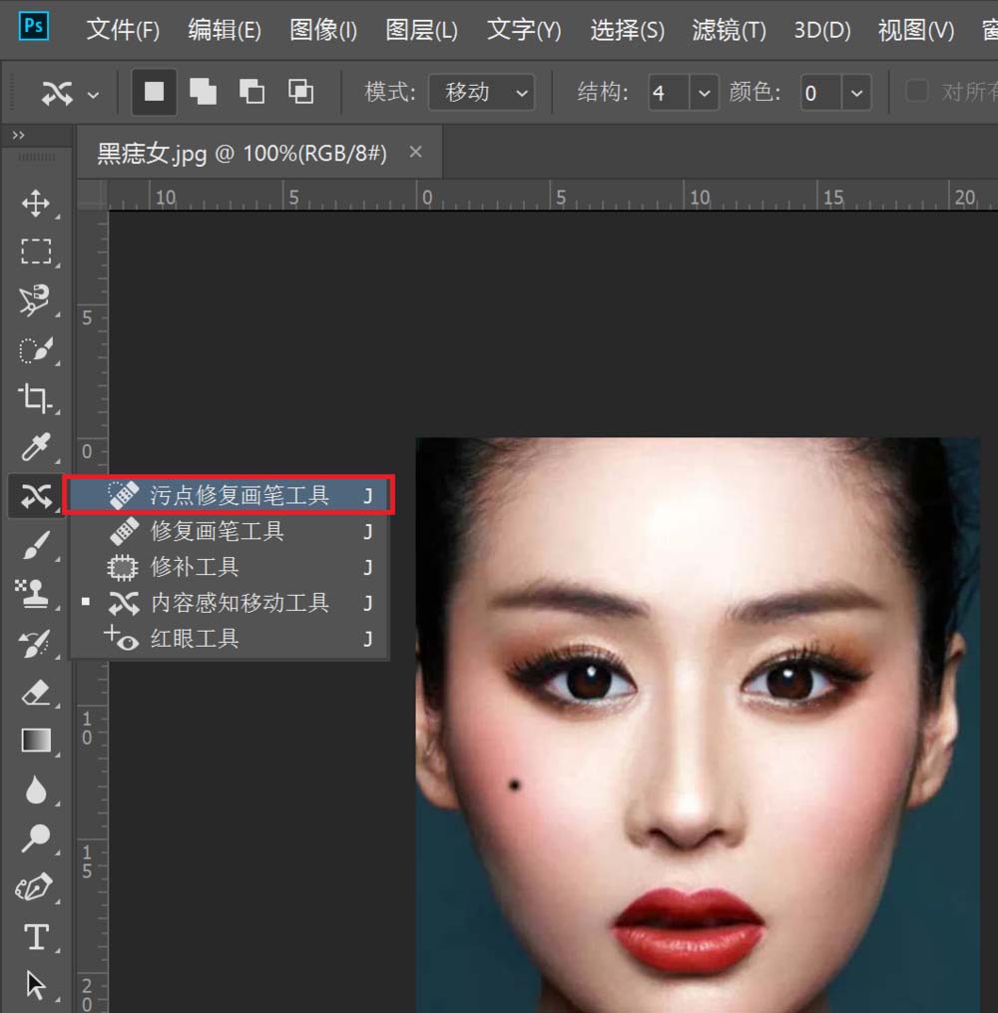The height and width of the screenshot is (1013, 998).
Task: Expand the 颜色 value dropdown arrow
Action: (856, 93)
